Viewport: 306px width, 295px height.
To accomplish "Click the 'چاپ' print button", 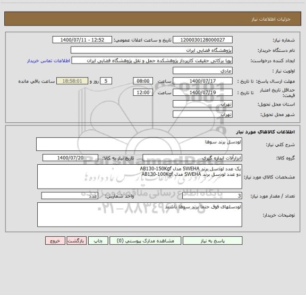I will pos(98,240).
